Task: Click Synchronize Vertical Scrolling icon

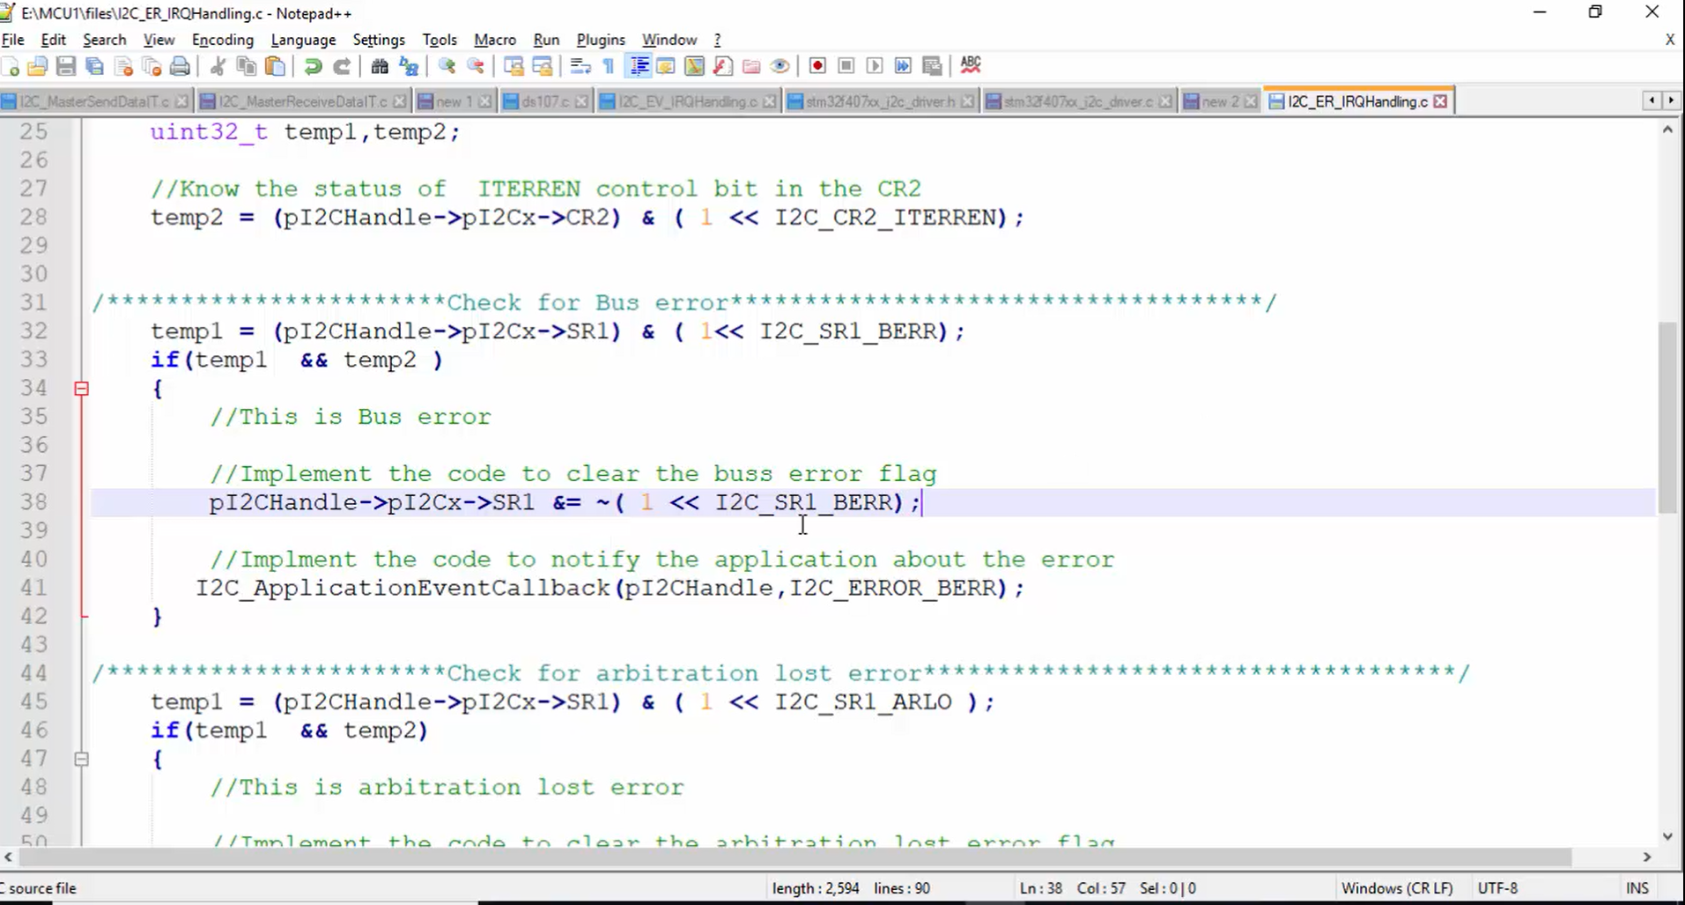Action: 514,66
